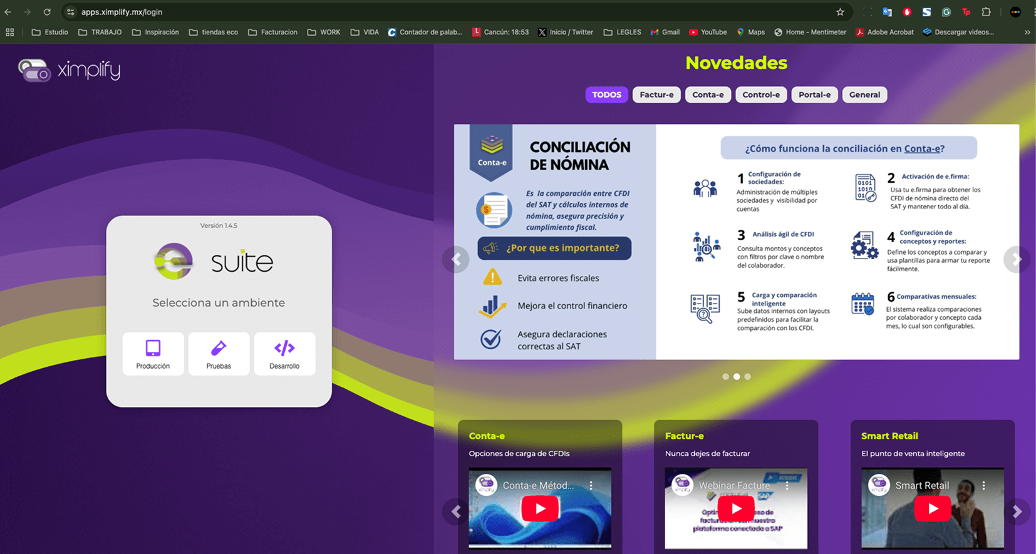The height and width of the screenshot is (554, 1036).
Task: Open the Conta-e link in banner heading
Action: click(922, 149)
